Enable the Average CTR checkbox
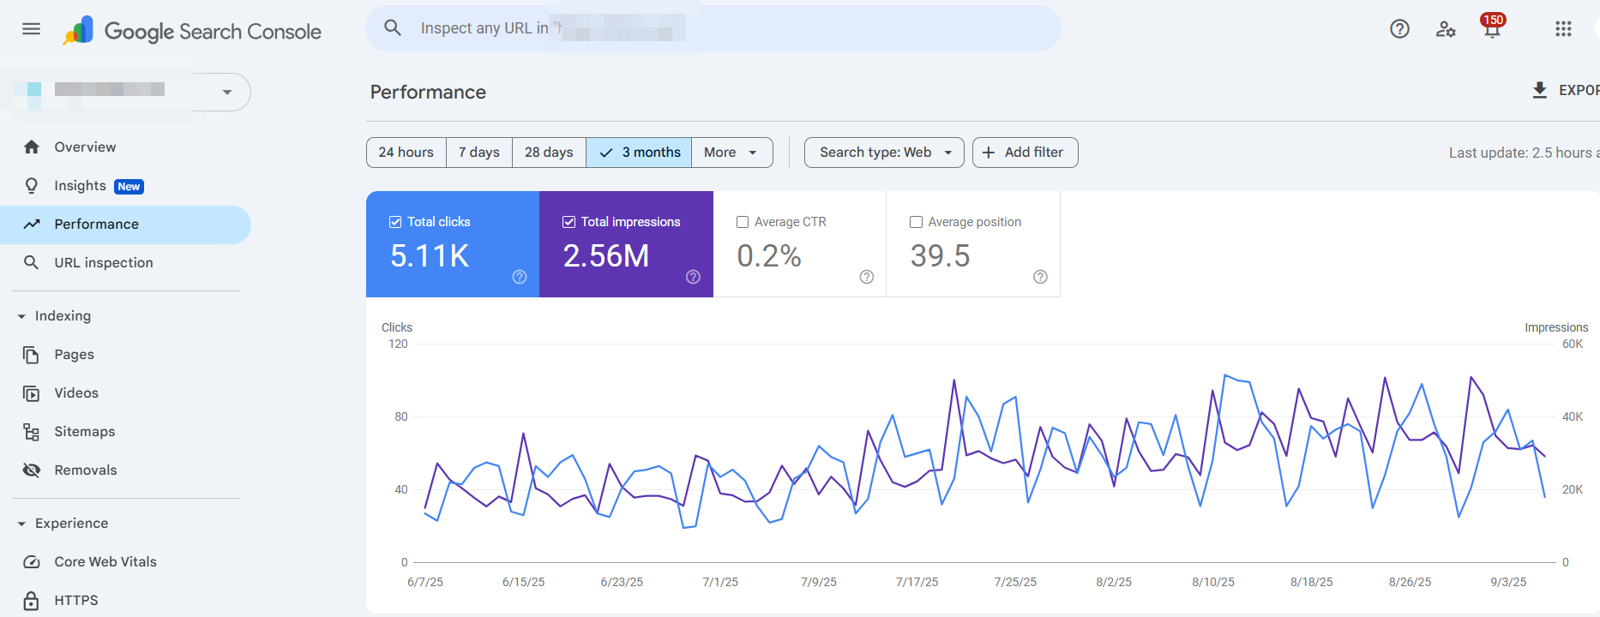Viewport: 1600px width, 617px height. pos(743,222)
